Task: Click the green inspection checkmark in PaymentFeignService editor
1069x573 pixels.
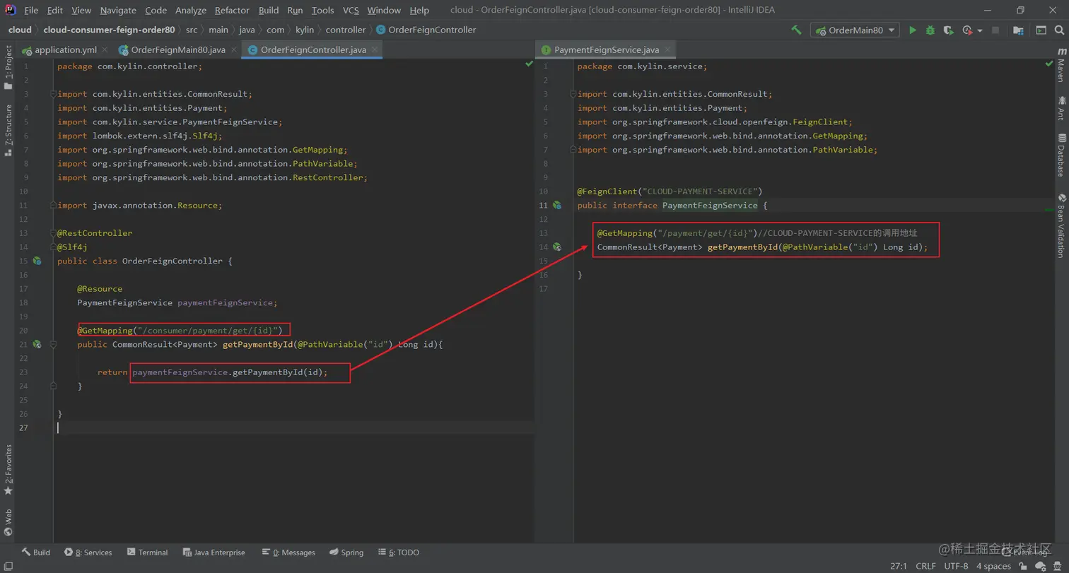Action: [1049, 64]
